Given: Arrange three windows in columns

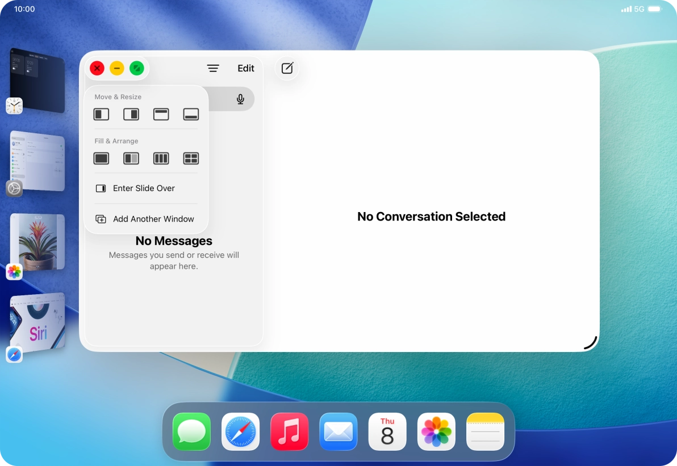Looking at the screenshot, I should (x=161, y=158).
